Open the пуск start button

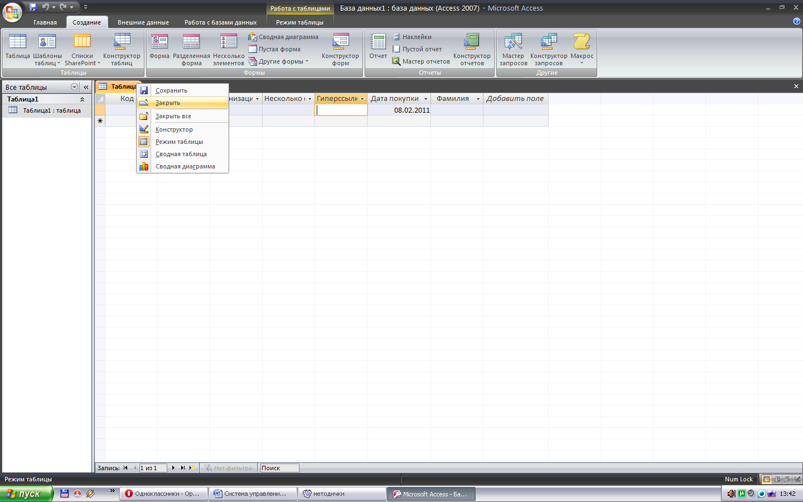click(27, 494)
